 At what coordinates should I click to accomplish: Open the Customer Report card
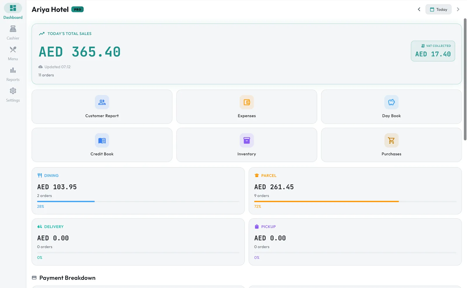[102, 107]
